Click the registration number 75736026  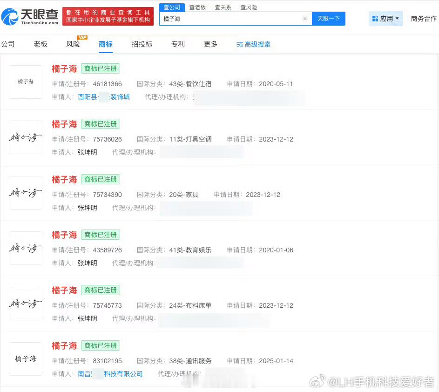pyautogui.click(x=107, y=140)
